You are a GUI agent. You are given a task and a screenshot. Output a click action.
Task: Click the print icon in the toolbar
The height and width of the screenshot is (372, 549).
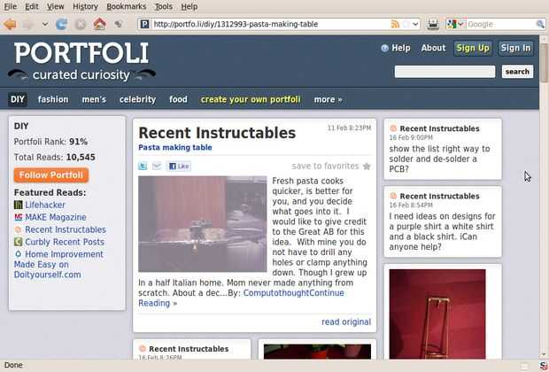coord(433,24)
